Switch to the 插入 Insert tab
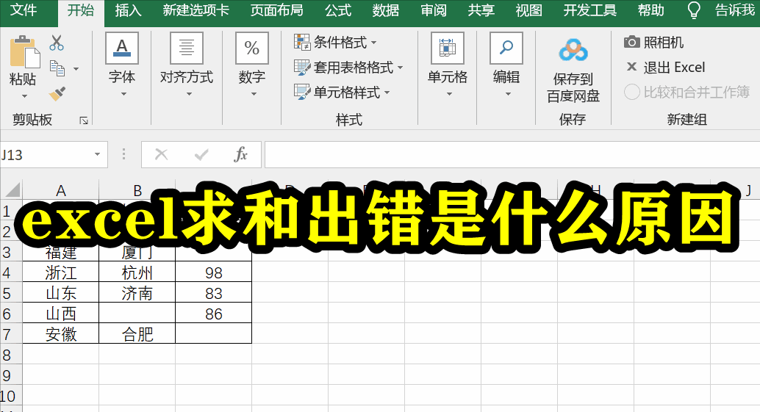This screenshot has width=760, height=412. click(x=128, y=10)
